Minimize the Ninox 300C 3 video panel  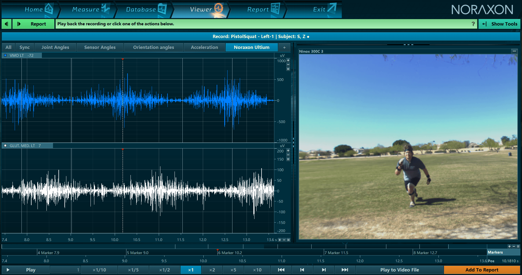[x=514, y=51]
